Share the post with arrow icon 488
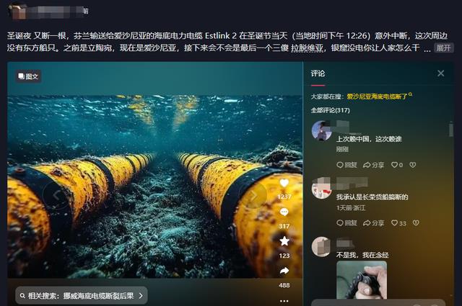462x306 pixels. point(284,271)
